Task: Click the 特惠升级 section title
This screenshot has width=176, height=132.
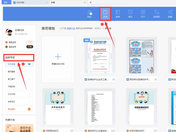Action: coord(10,120)
